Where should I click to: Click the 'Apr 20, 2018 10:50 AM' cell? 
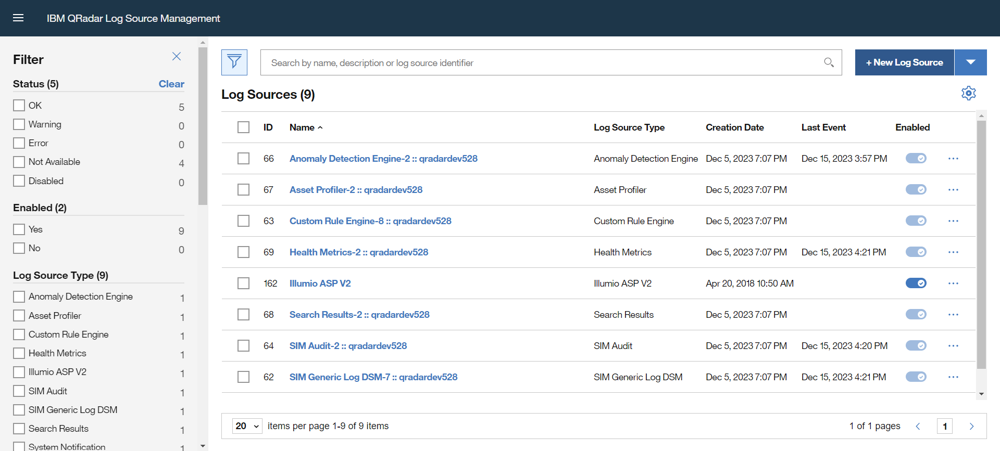coord(749,284)
